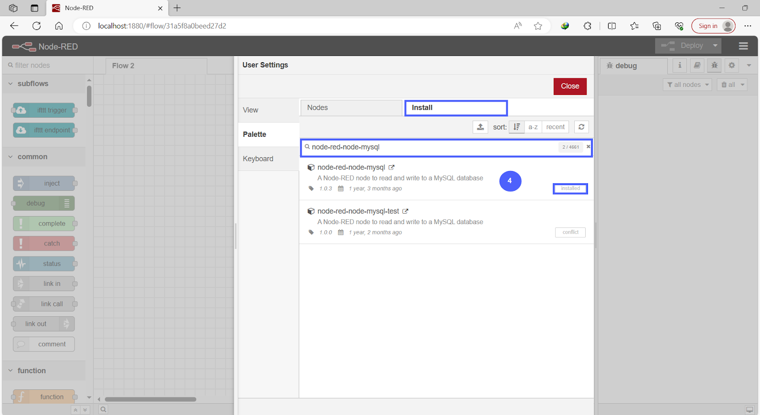This screenshot has height=415, width=760.
Task: Select the link in node
Action: pyautogui.click(x=44, y=283)
